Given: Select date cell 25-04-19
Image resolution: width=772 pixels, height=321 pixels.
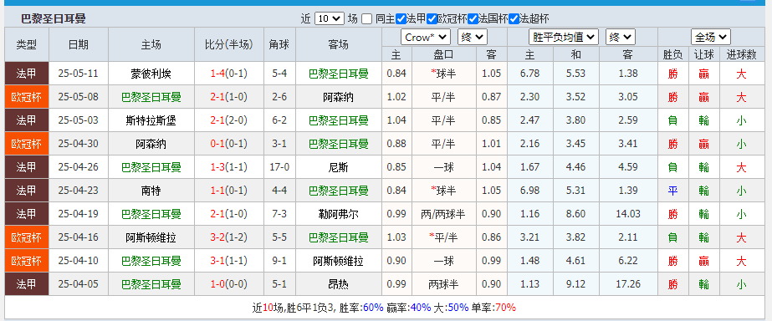Looking at the screenshot, I should click(x=79, y=214).
